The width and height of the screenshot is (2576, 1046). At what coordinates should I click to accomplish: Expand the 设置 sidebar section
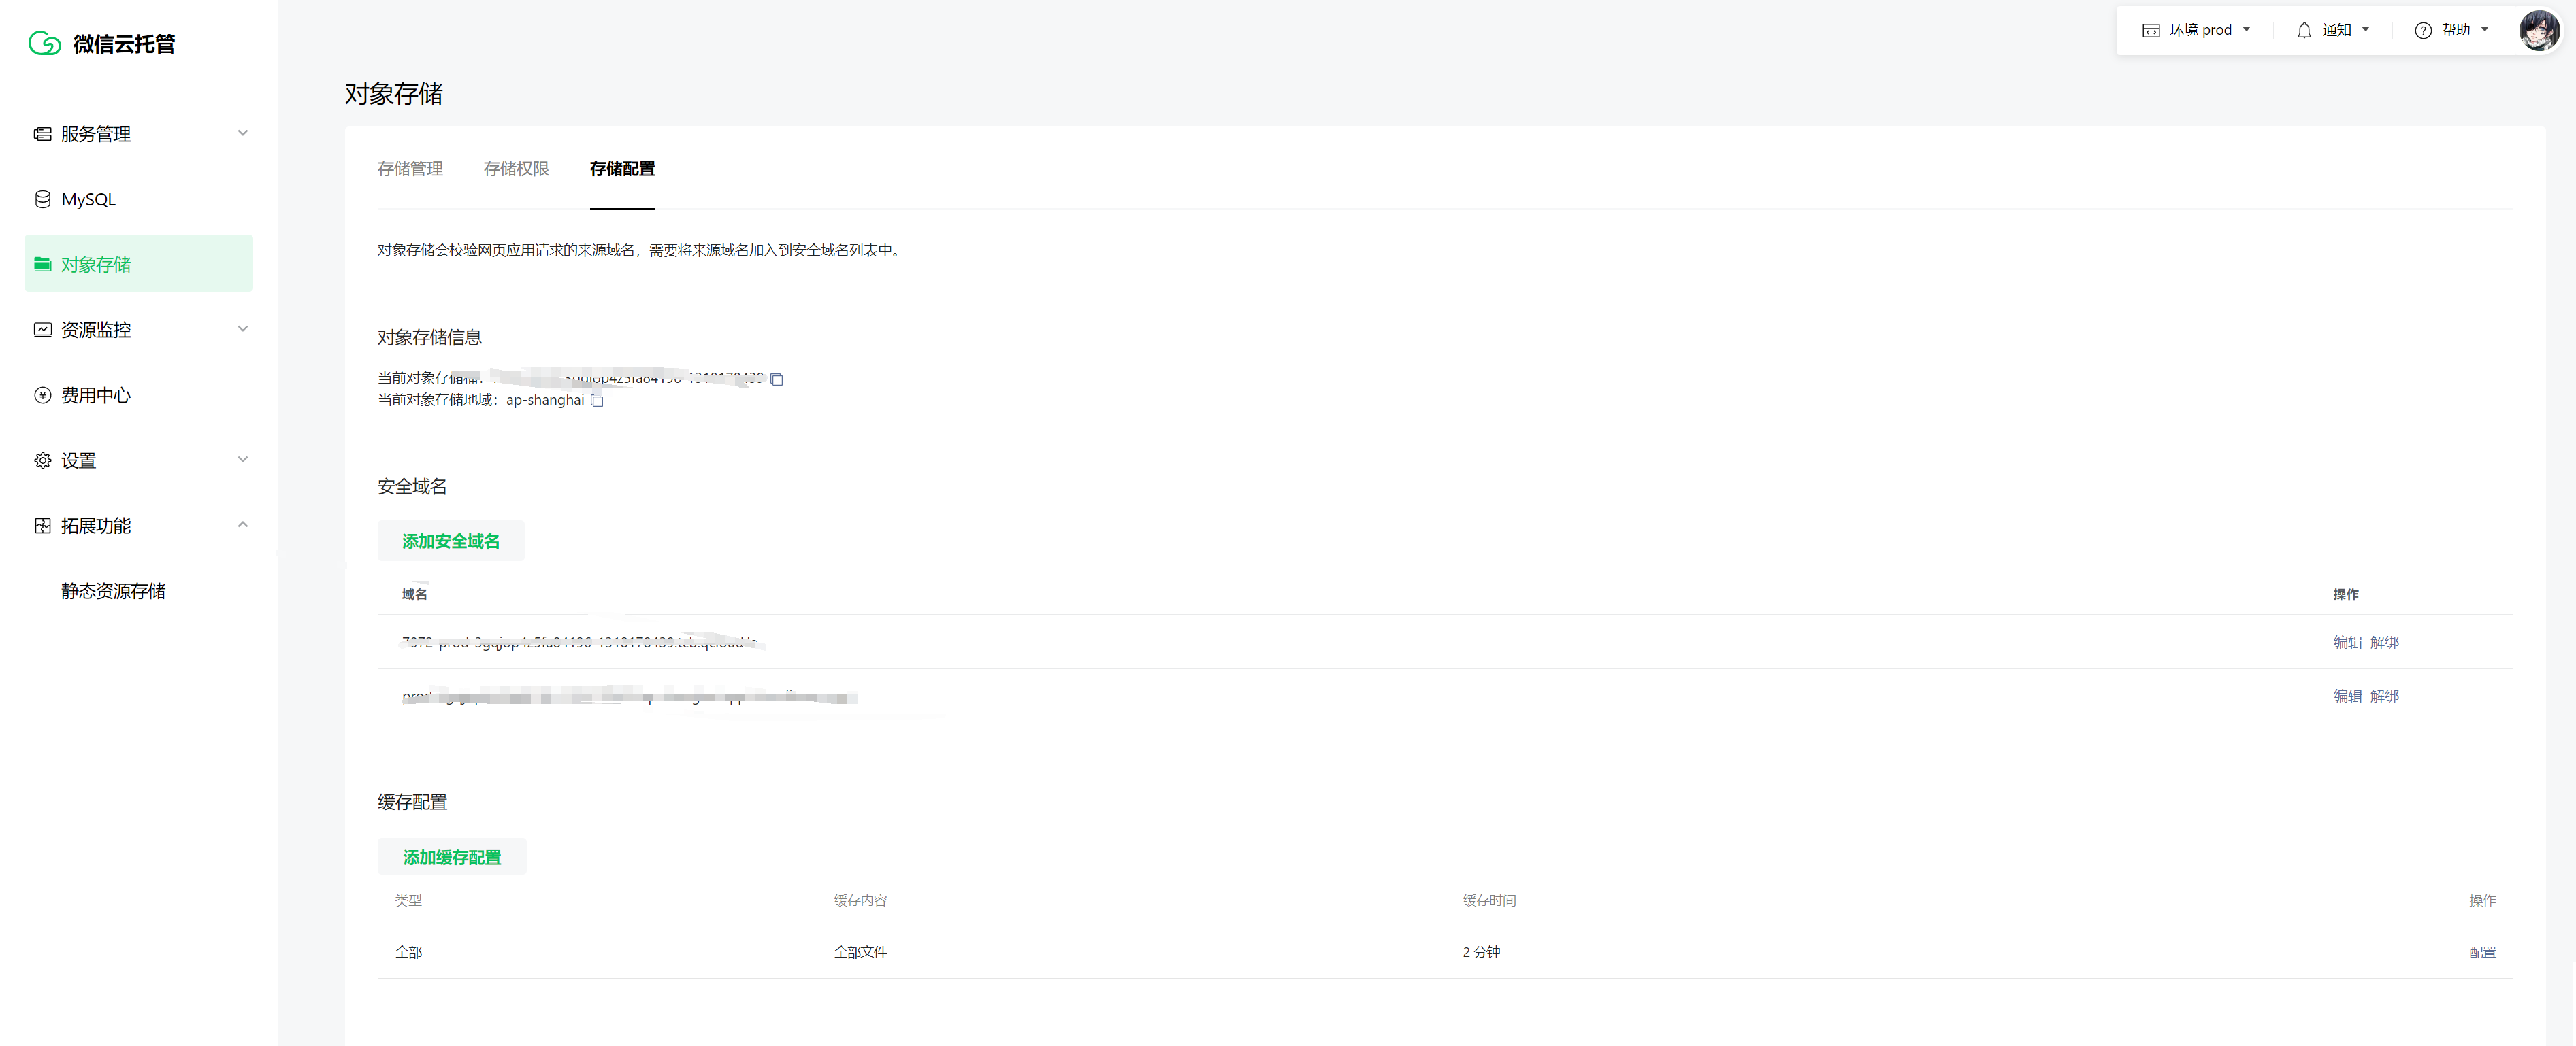coord(242,460)
